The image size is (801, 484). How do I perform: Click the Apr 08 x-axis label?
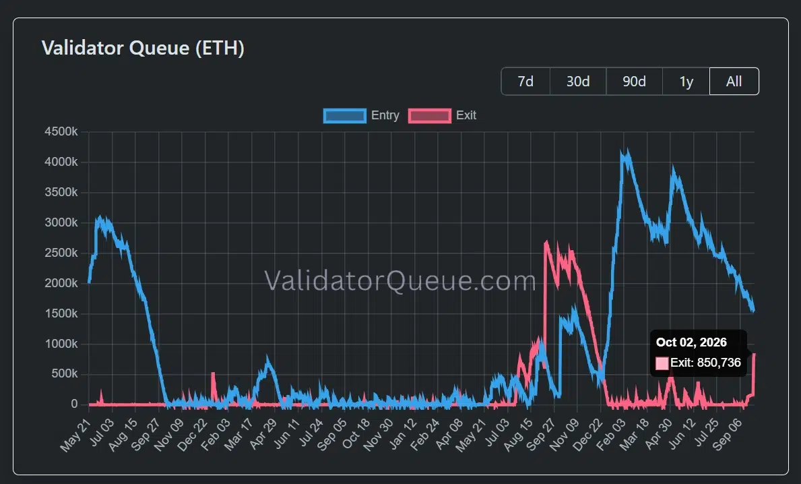(x=449, y=434)
